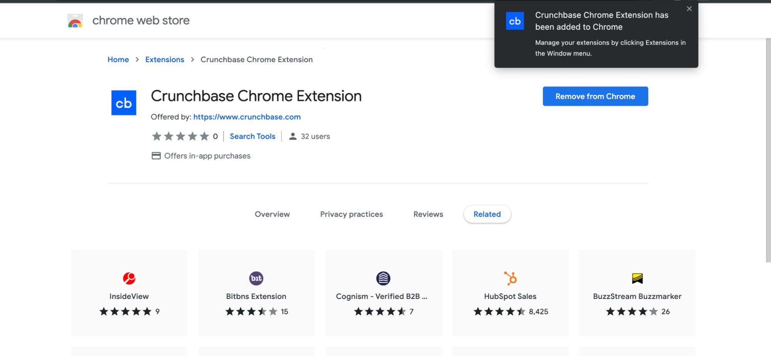The image size is (771, 356).
Task: Open the Privacy practices tab
Action: [351, 214]
